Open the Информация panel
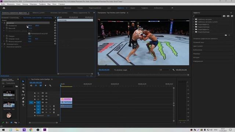The height and width of the screenshot is (132, 235). click(x=198, y=61)
